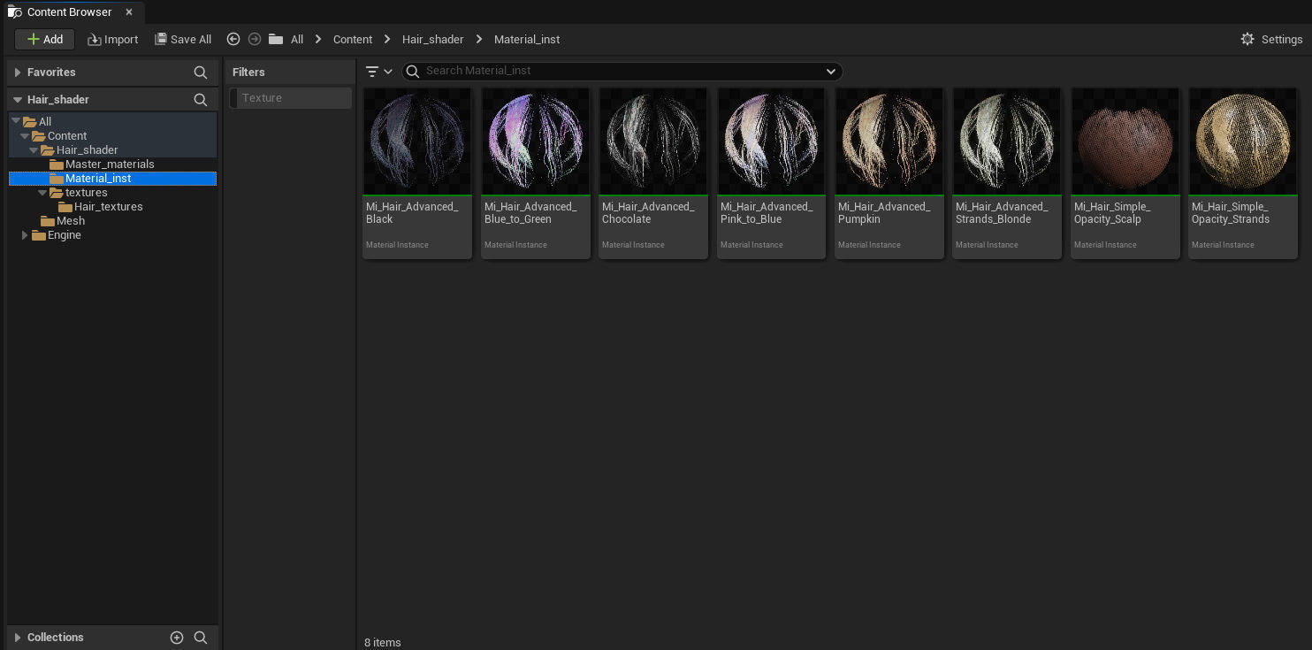
Task: Click Hair_shader in the breadcrumb path
Action: point(432,39)
